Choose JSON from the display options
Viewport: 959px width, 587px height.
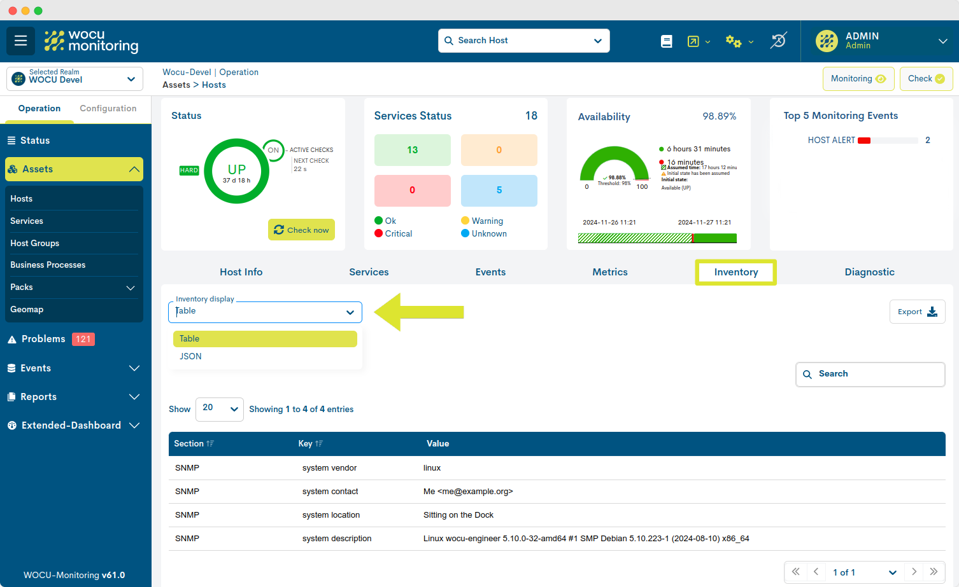tap(265, 356)
